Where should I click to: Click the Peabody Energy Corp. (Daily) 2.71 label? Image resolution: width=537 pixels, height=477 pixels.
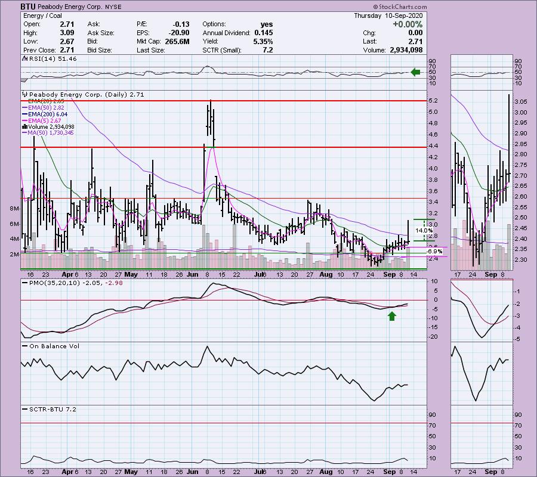coord(87,95)
